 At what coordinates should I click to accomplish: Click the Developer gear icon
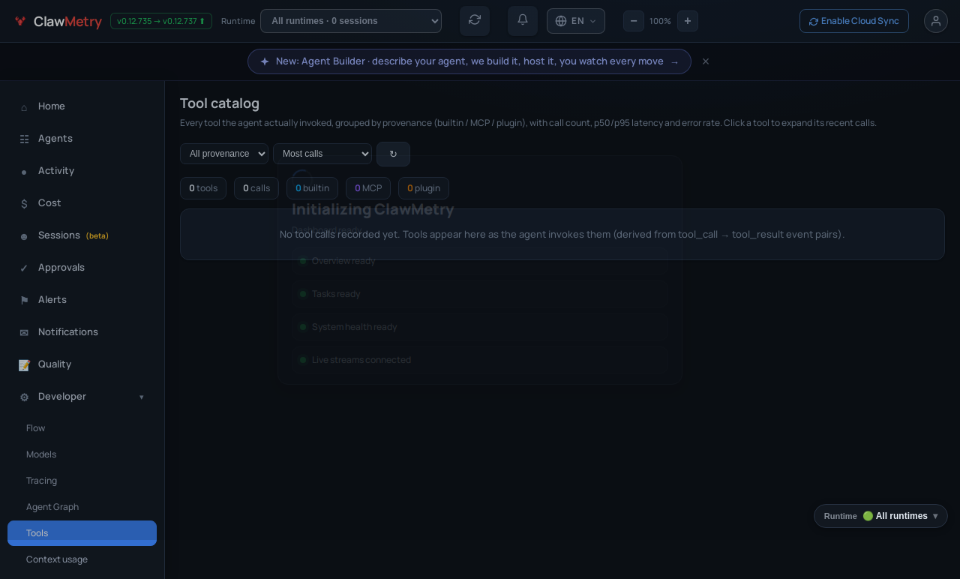(24, 397)
